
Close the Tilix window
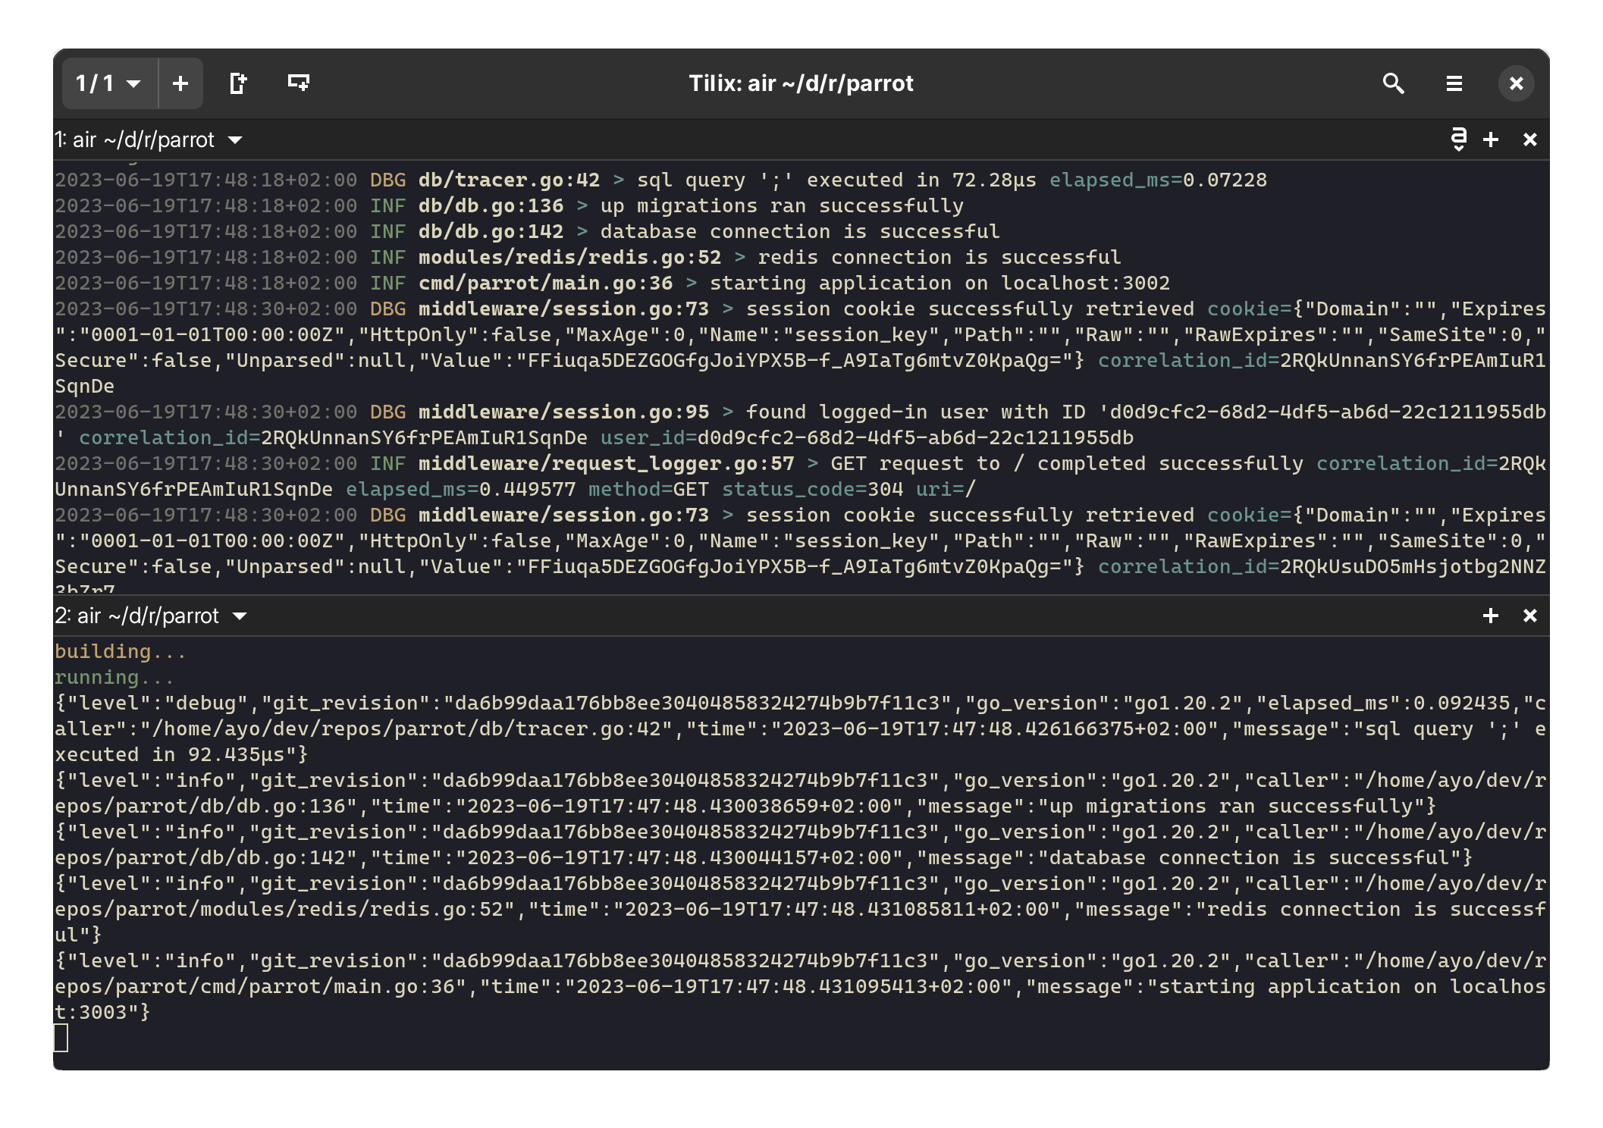[x=1516, y=83]
